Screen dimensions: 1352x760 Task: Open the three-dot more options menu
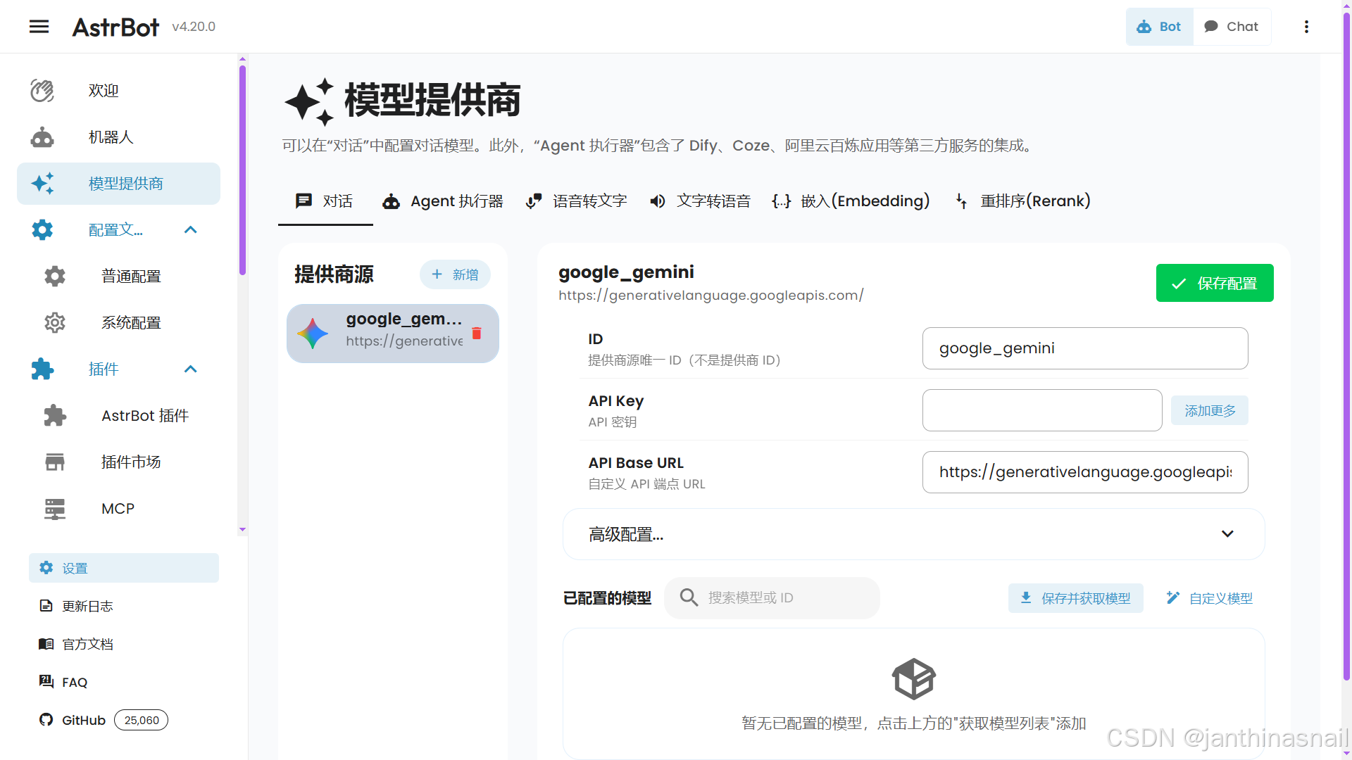(1306, 27)
